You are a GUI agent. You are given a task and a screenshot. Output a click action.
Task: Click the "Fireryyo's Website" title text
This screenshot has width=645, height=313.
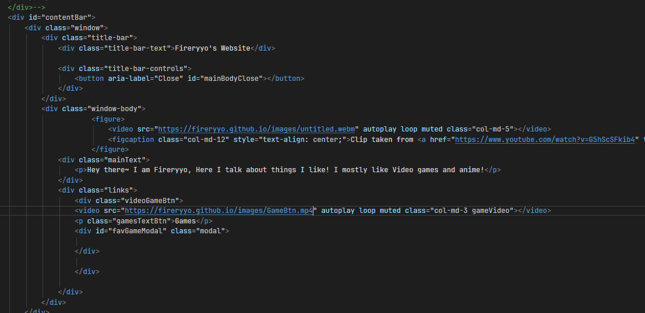pos(213,48)
